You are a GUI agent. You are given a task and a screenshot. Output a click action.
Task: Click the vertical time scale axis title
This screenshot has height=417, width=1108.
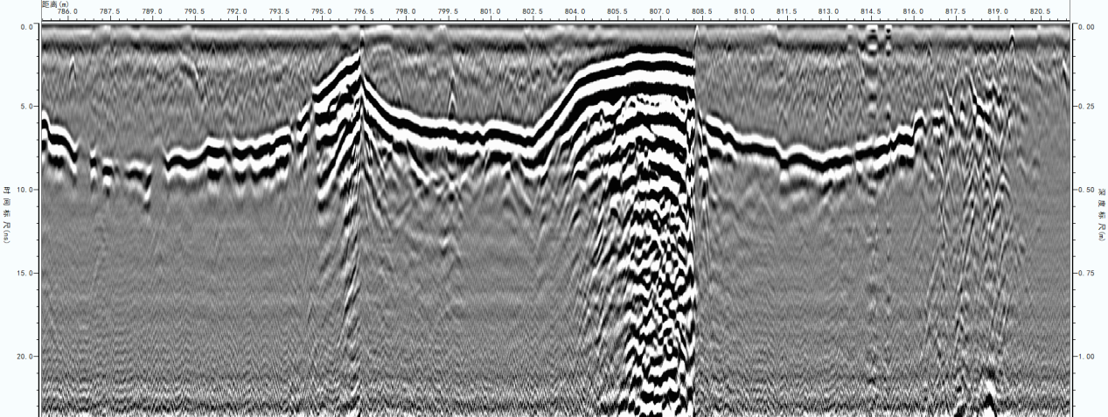pos(7,214)
